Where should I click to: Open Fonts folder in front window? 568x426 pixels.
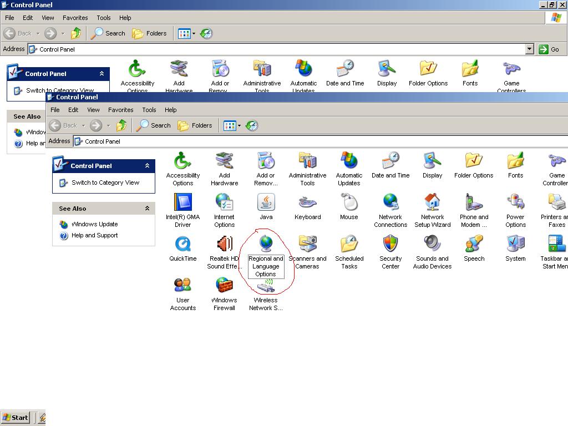coord(515,165)
